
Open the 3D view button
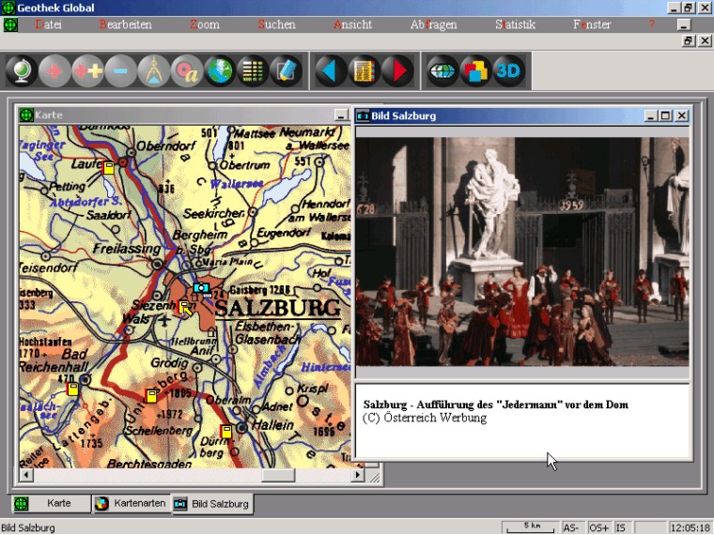click(508, 71)
